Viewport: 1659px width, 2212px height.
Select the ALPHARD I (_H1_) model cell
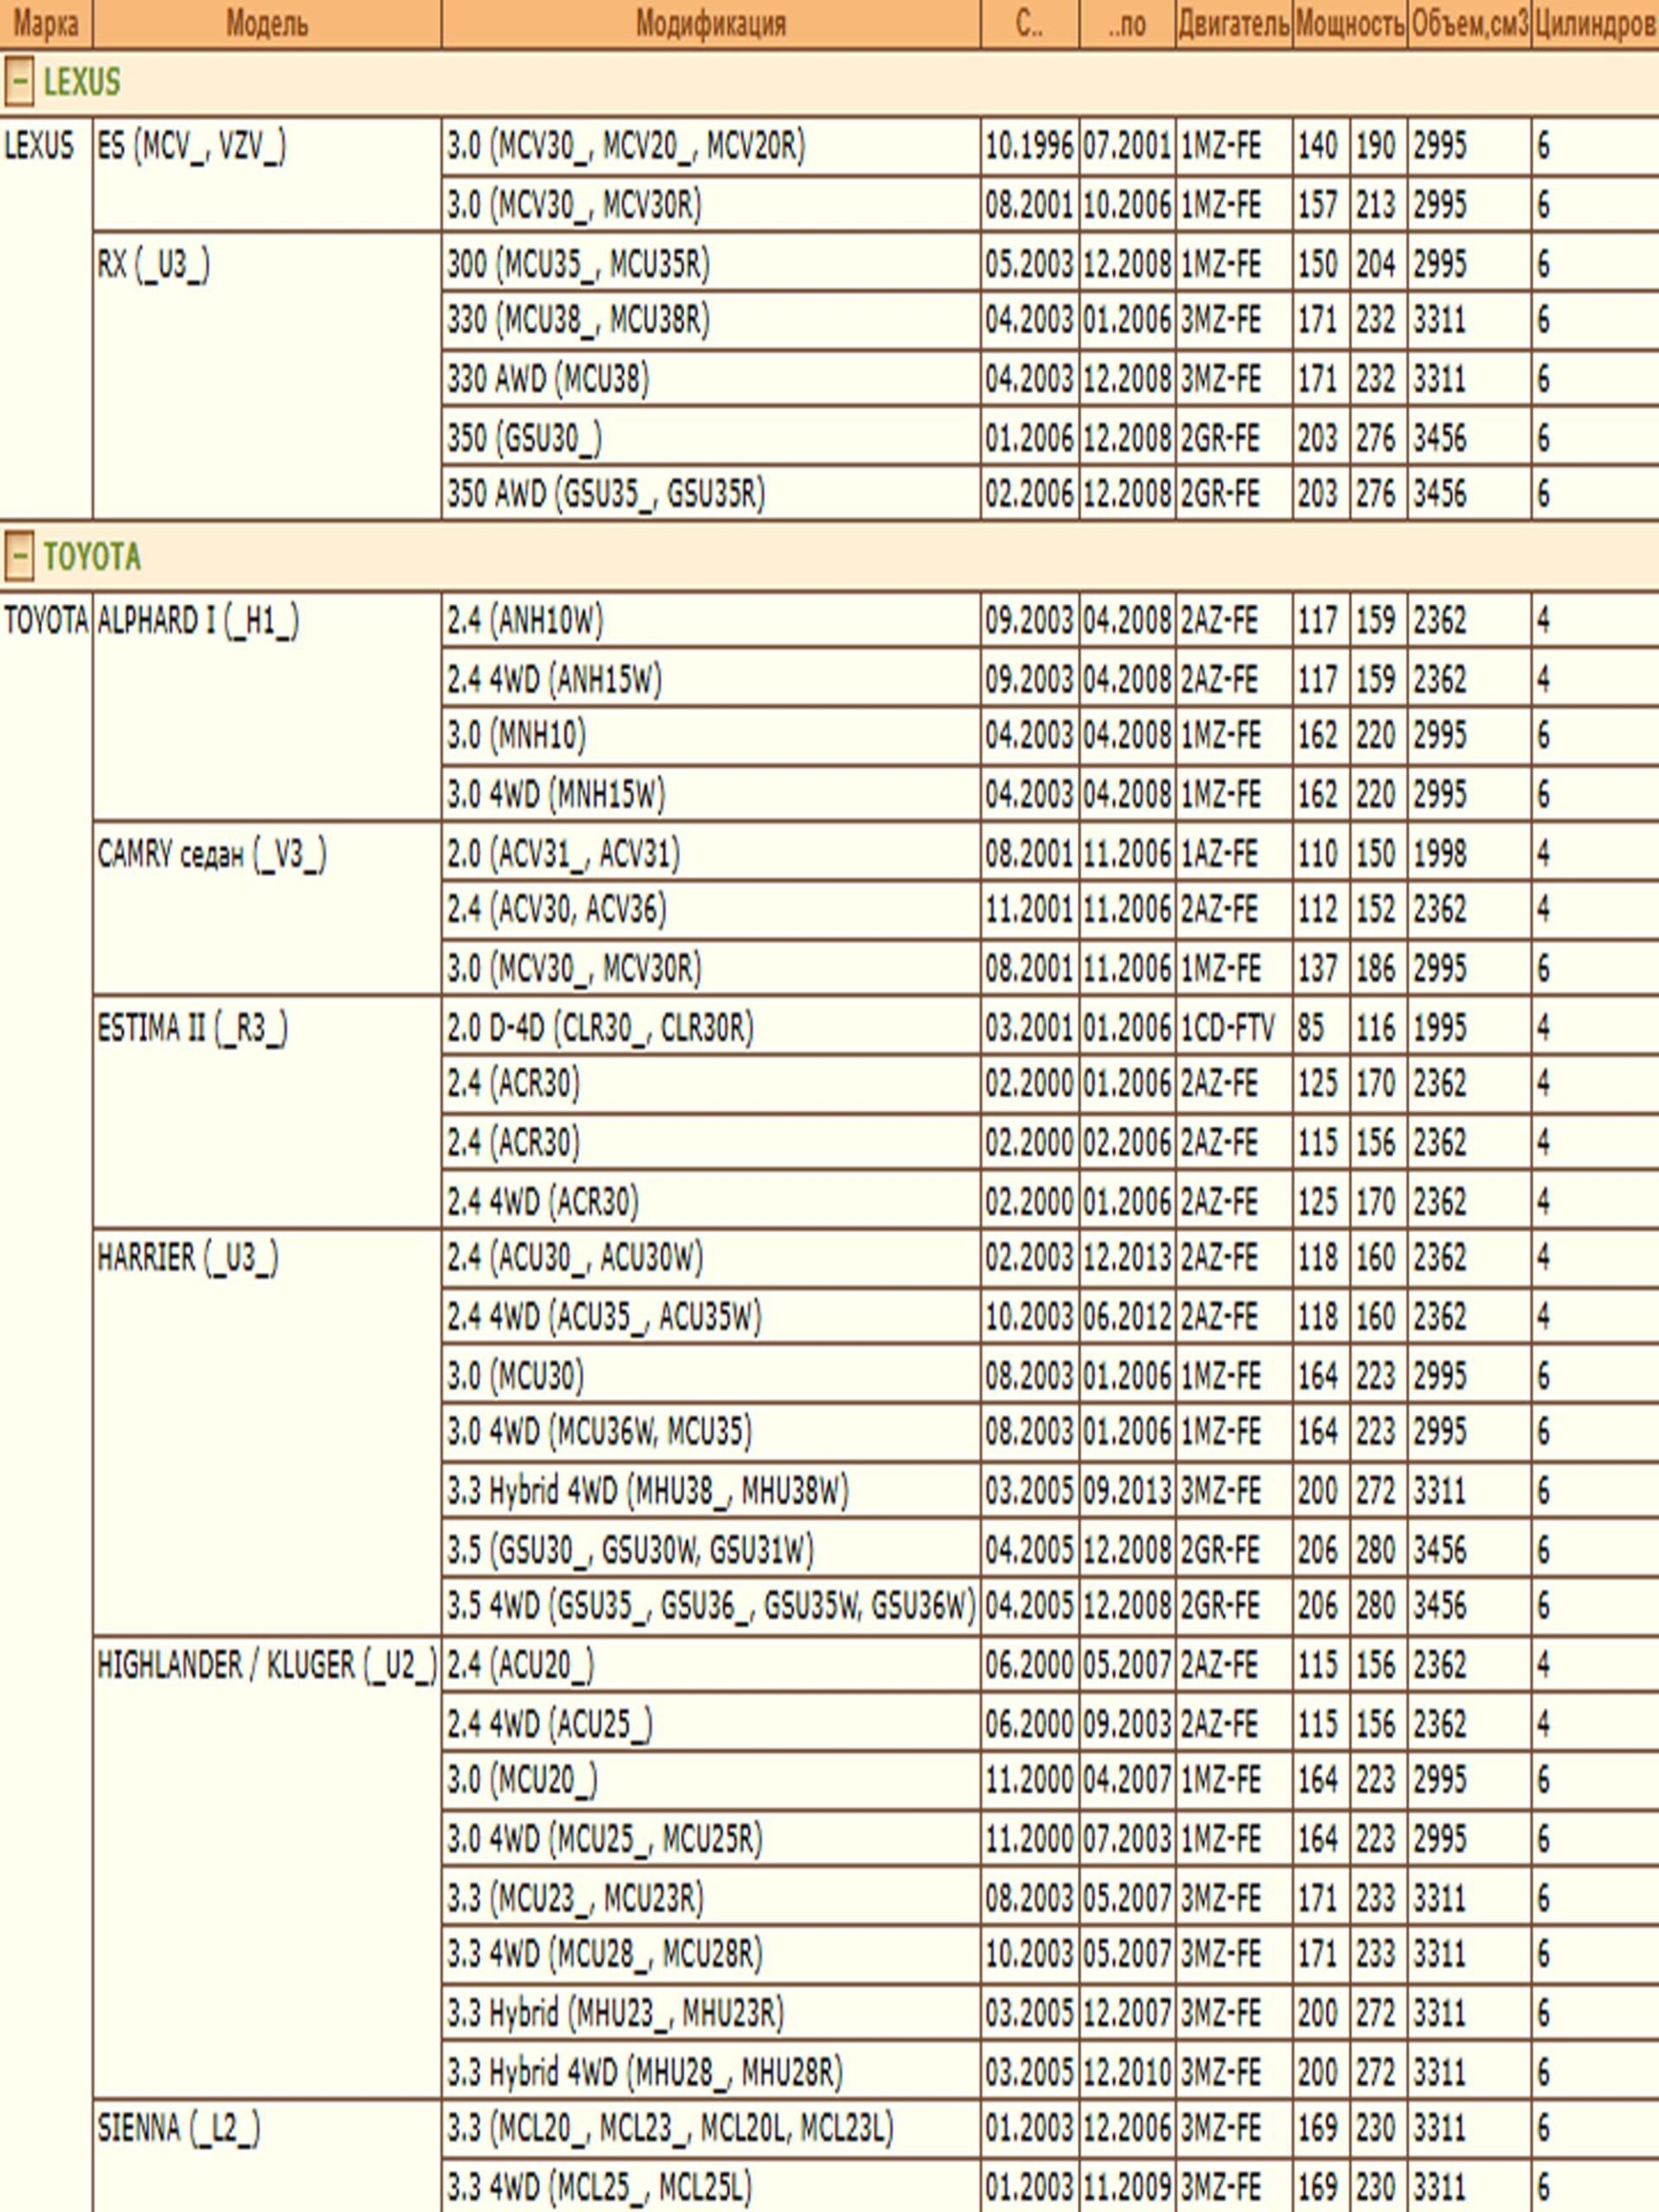198,621
